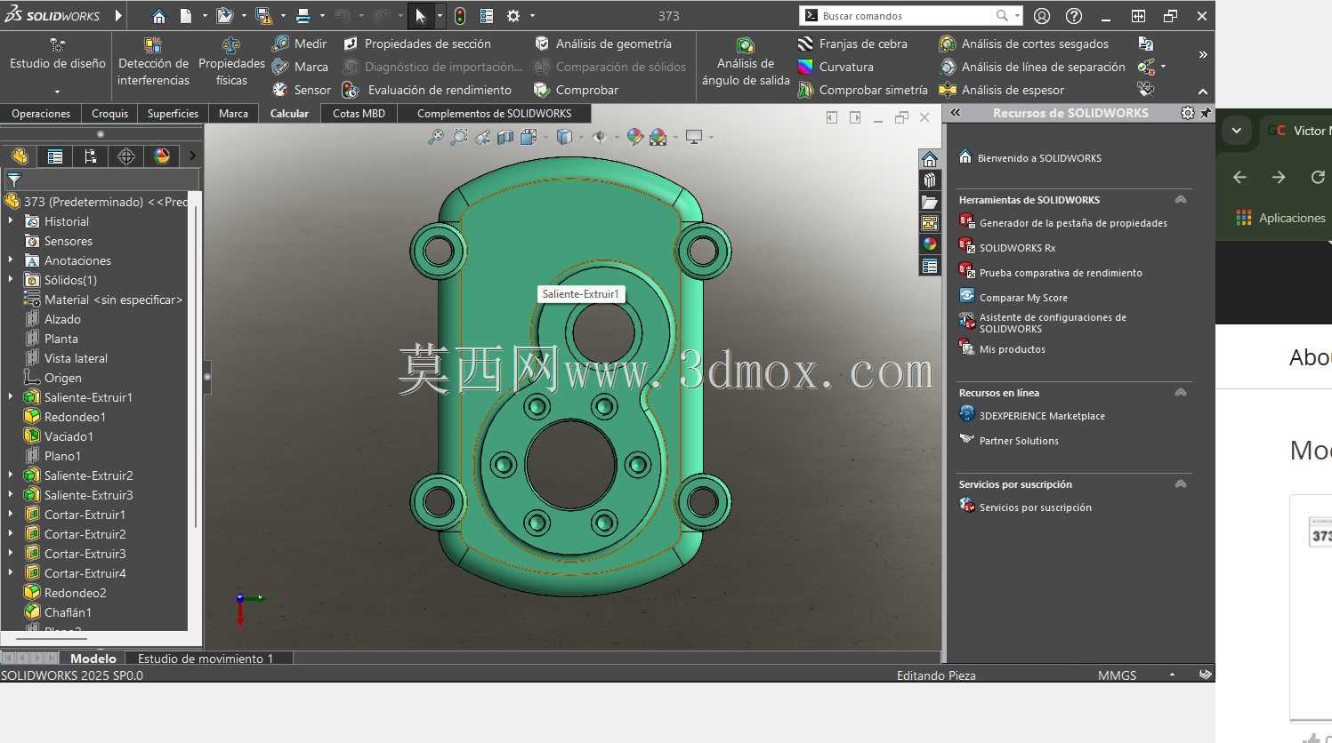The height and width of the screenshot is (743, 1332).
Task: Expand the Historial tree node
Action: point(11,221)
